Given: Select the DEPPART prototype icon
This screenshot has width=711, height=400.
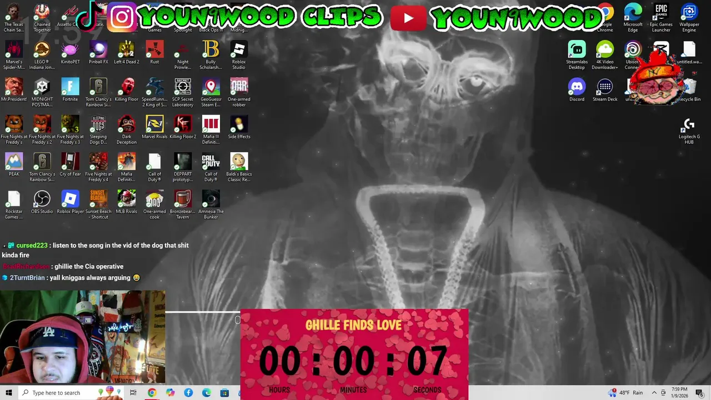Looking at the screenshot, I should pos(183,167).
